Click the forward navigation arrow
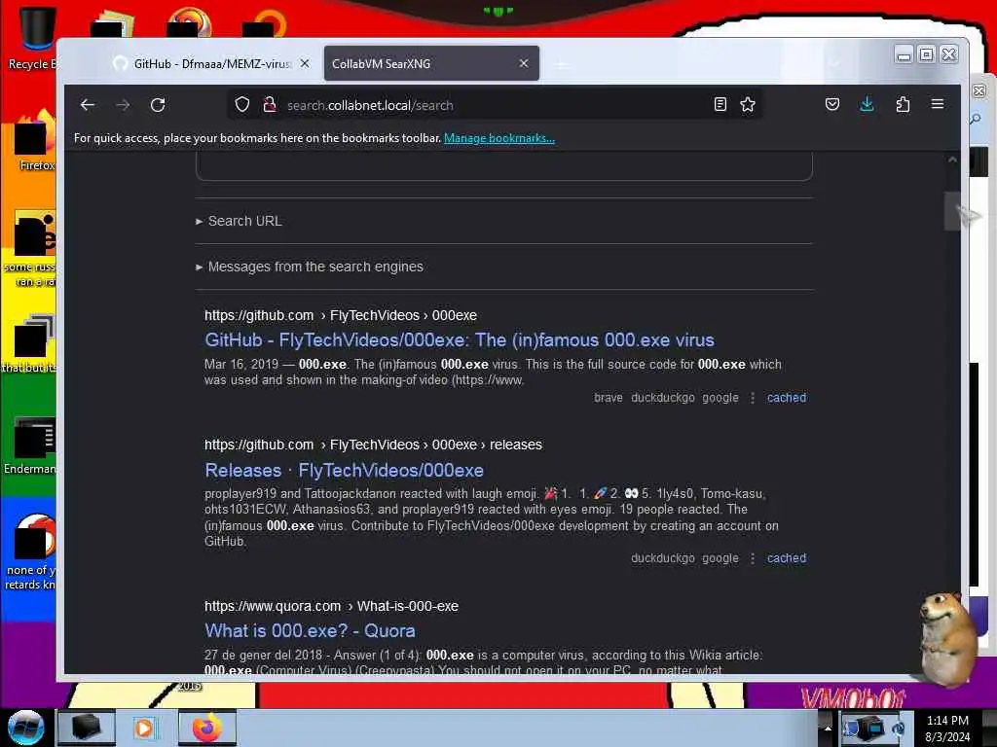Screen dimensions: 997x747 (123, 105)
